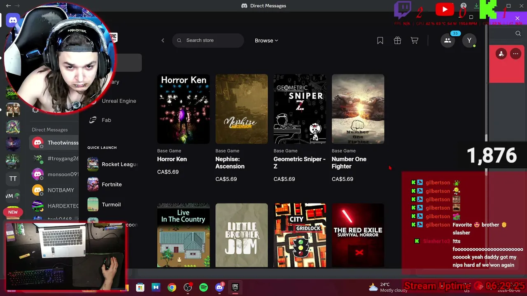Open Fab in the sidebar
This screenshot has width=527, height=296.
point(106,120)
